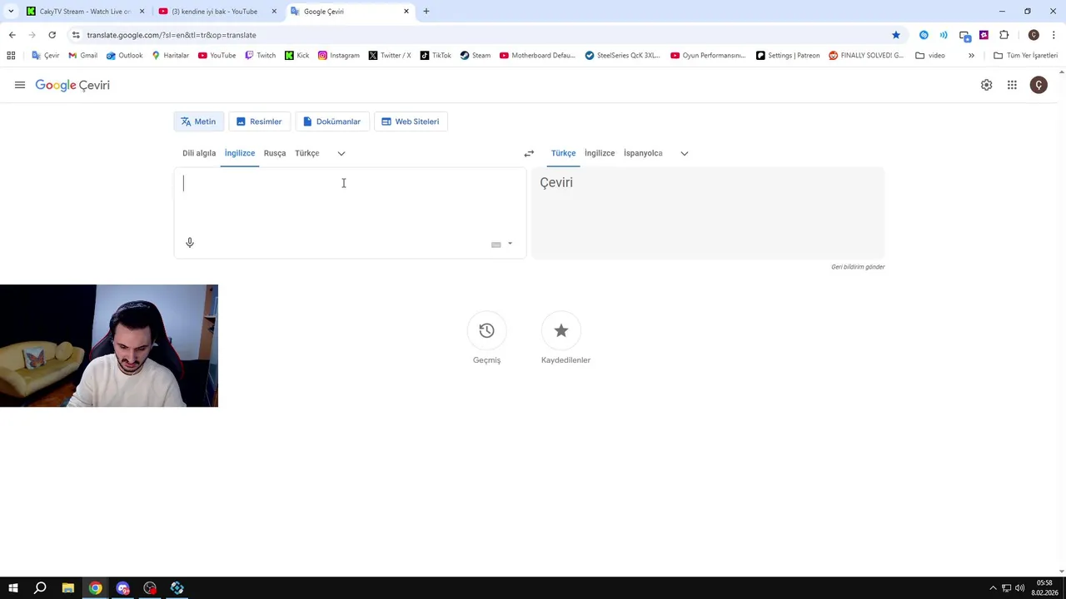Click the purple extension icon in toolbar
Screen dimensions: 1066x599
pyautogui.click(x=984, y=35)
